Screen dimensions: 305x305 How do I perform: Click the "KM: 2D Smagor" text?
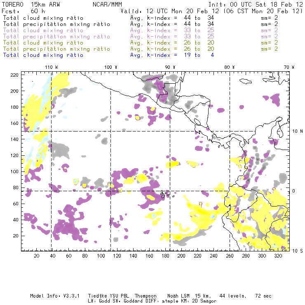point(199,301)
